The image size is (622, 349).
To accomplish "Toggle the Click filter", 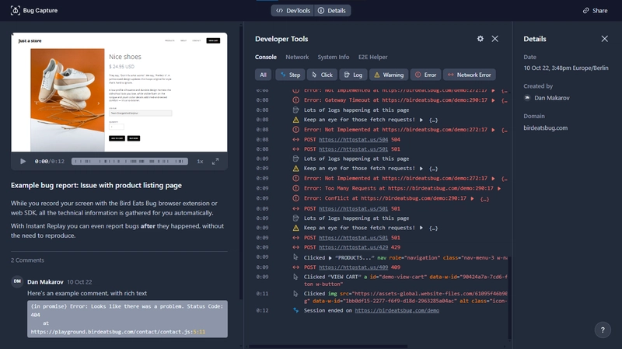I will (x=322, y=75).
